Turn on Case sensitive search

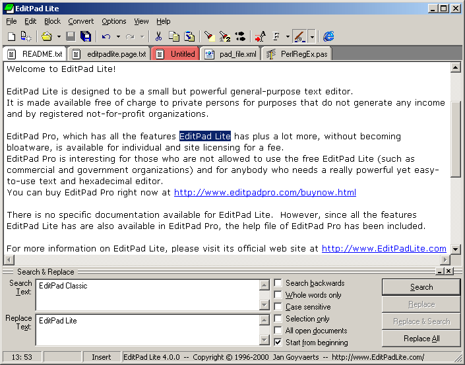[278, 306]
